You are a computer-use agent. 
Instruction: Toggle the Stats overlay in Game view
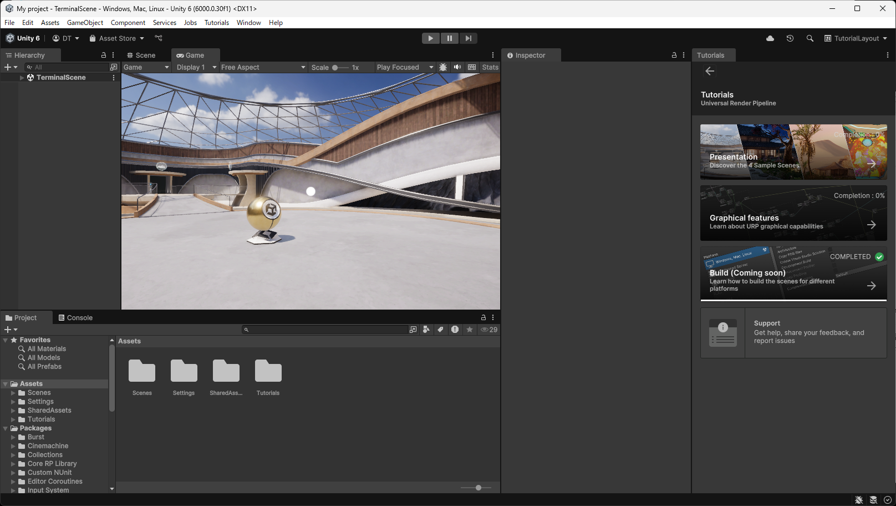[490, 67]
